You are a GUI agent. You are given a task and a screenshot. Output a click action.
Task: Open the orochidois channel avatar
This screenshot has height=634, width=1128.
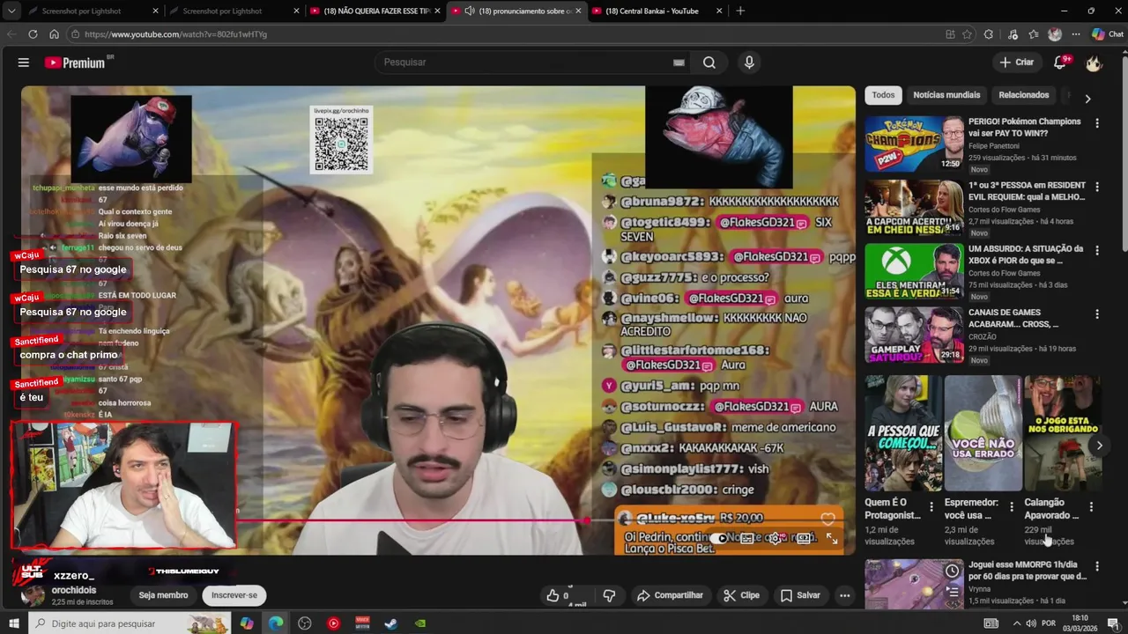coord(33,595)
